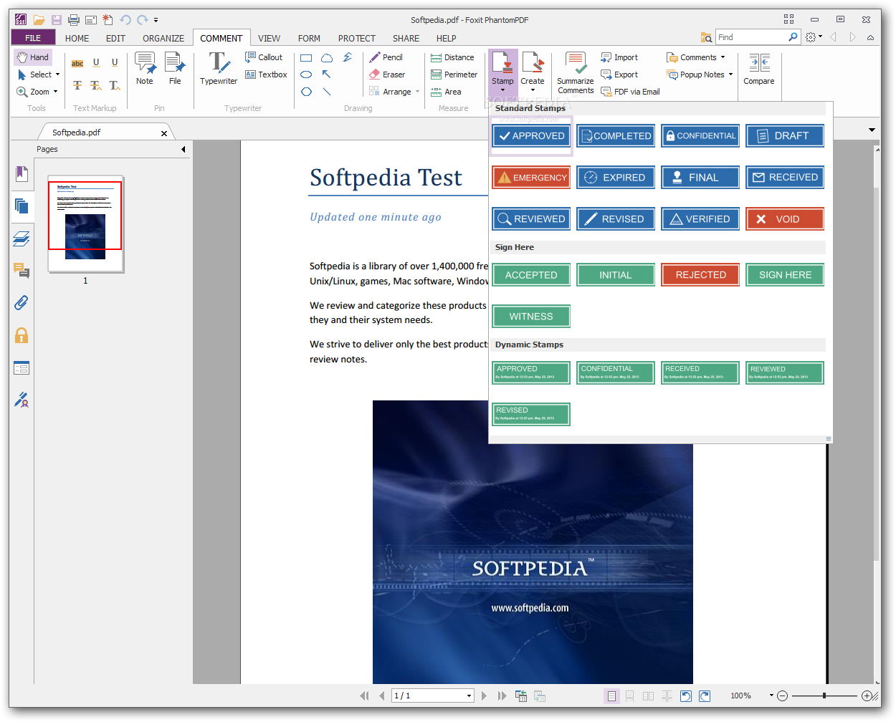Apply highlight text markup
Viewport: 896px width, 722px height.
tap(77, 63)
